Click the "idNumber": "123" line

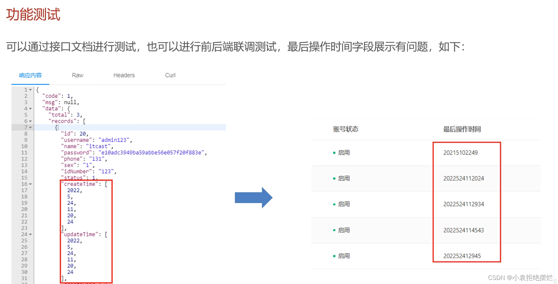pos(89,172)
